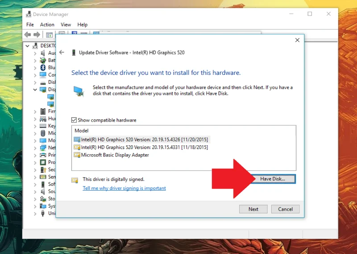Expand the 'Sys' system devices row chevron
This screenshot has height=254, width=357.
35,206
